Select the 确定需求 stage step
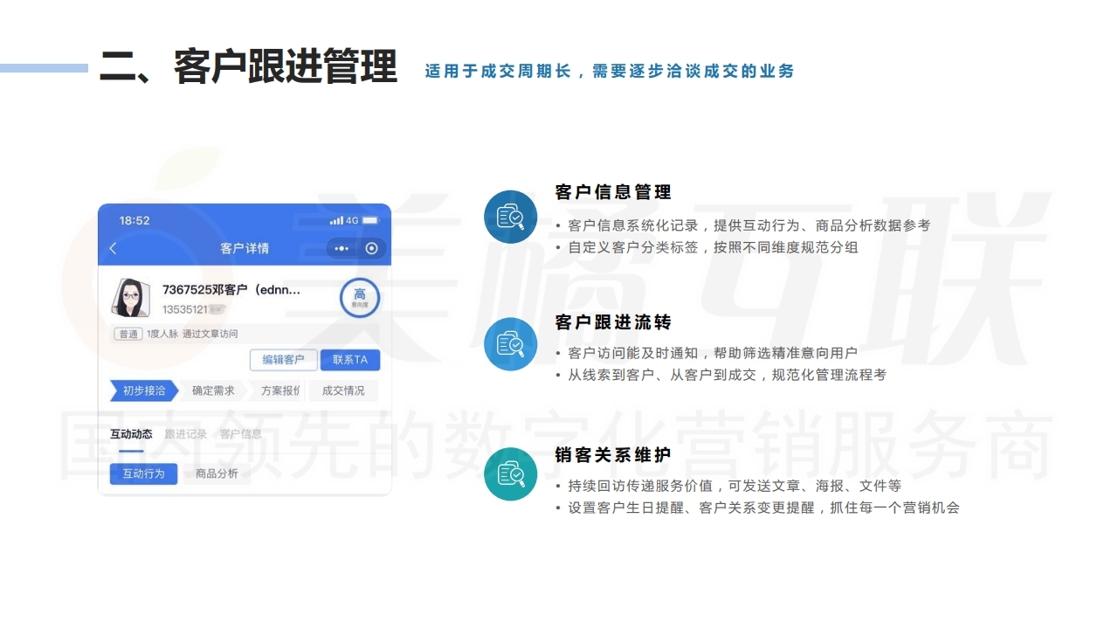This screenshot has width=1118, height=629. pyautogui.click(x=213, y=391)
